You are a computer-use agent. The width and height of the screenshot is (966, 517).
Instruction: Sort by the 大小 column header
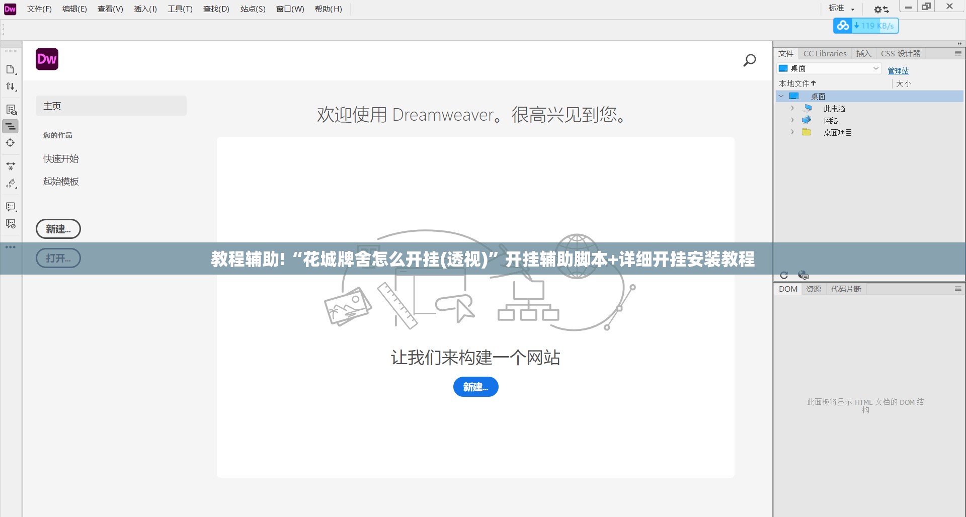pyautogui.click(x=904, y=83)
